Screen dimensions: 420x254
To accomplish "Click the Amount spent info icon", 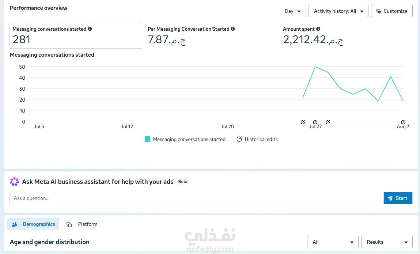I will pyautogui.click(x=318, y=29).
